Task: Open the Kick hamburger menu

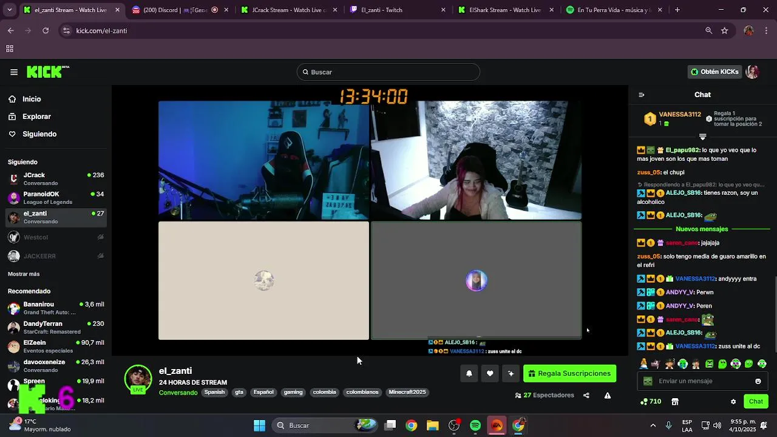Action: click(14, 72)
